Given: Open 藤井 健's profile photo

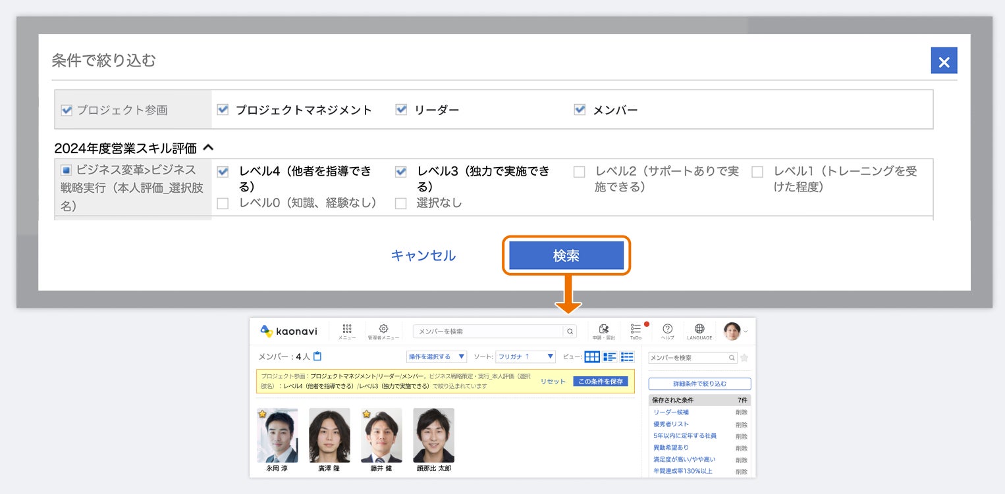Looking at the screenshot, I should point(381,435).
